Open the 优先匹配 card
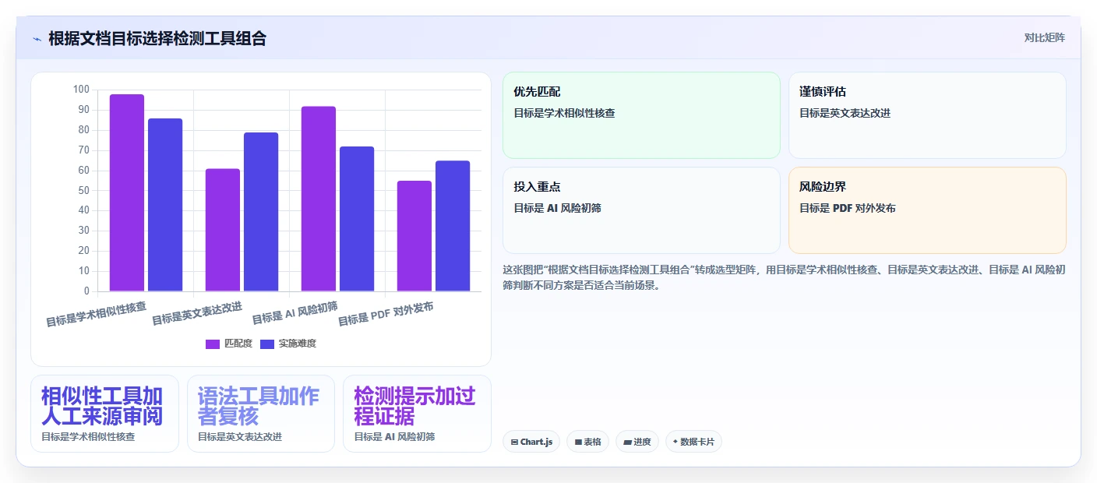The height and width of the screenshot is (483, 1097). pos(641,115)
